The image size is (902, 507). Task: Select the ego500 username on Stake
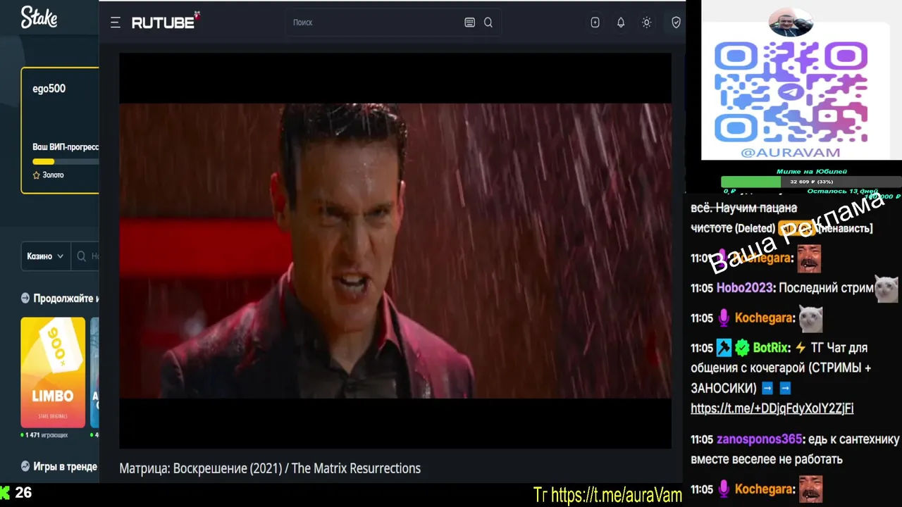coord(49,89)
